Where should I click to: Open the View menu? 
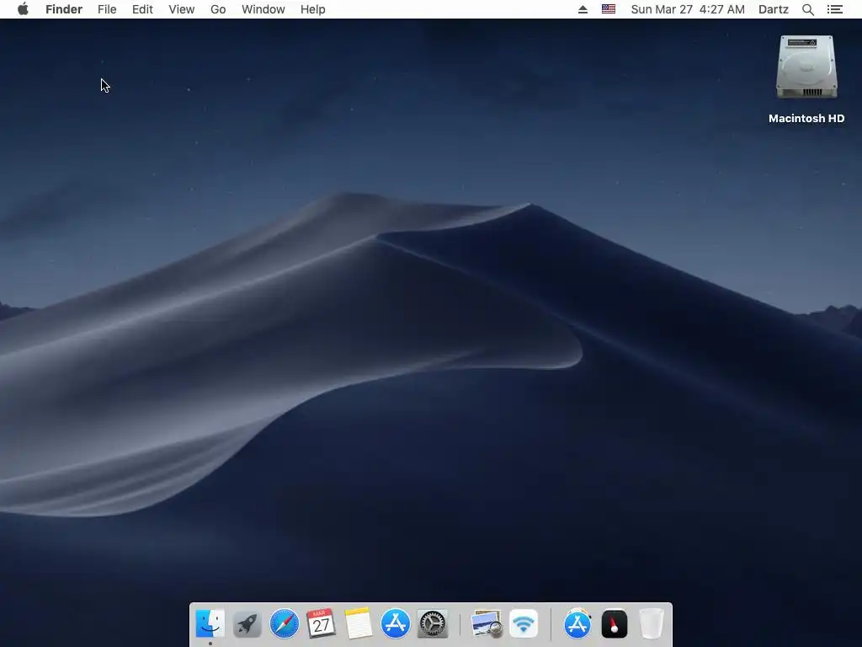point(182,9)
